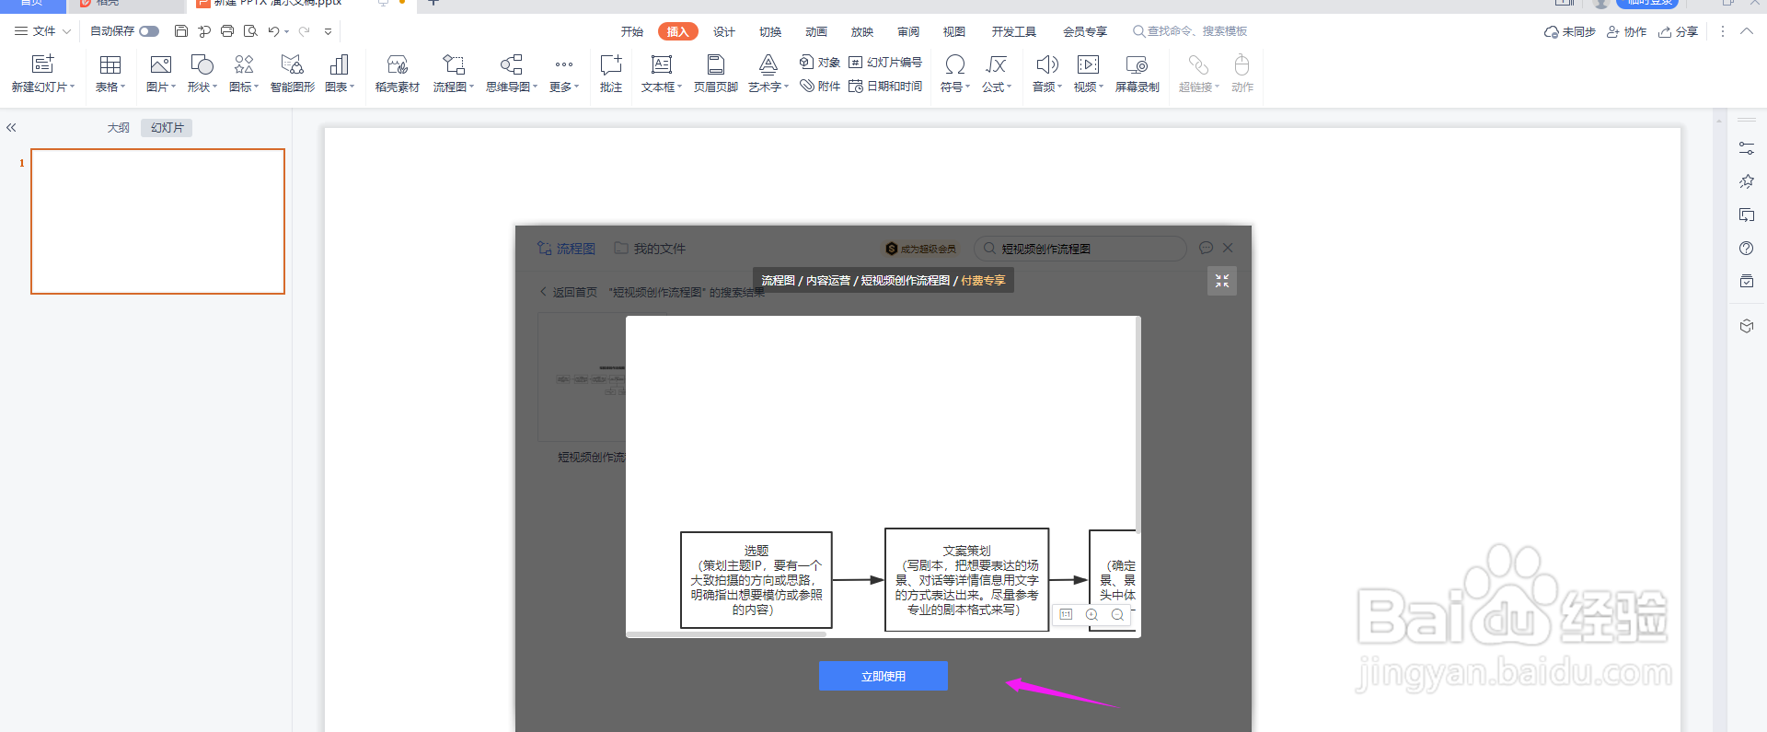This screenshot has height=732, width=1767.
Task: Open the undo history dropdown arrow
Action: 287,31
